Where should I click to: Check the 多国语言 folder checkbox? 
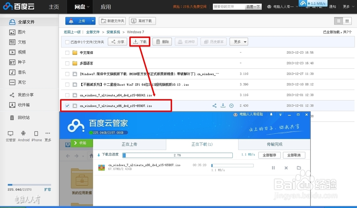click(67, 63)
